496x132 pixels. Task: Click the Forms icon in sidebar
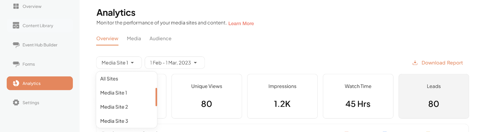[x=16, y=64]
